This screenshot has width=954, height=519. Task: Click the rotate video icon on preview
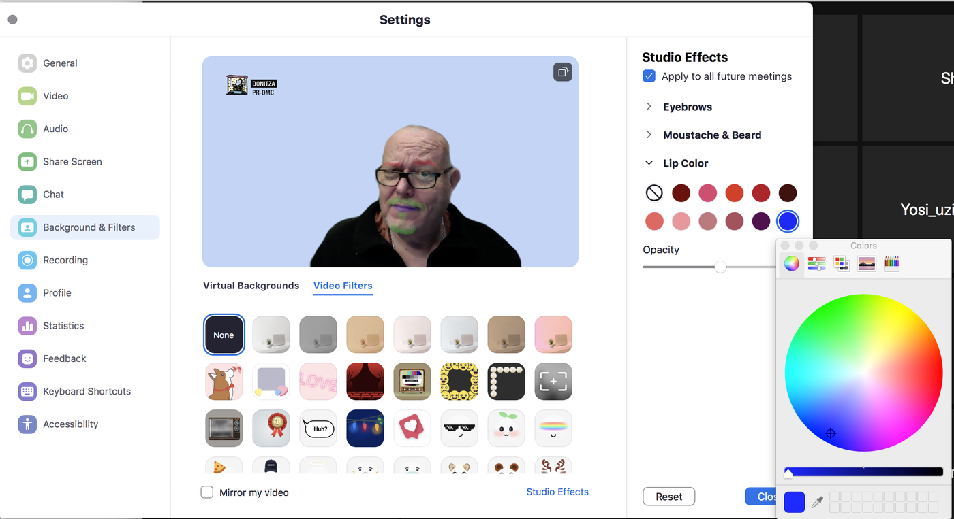coord(562,72)
